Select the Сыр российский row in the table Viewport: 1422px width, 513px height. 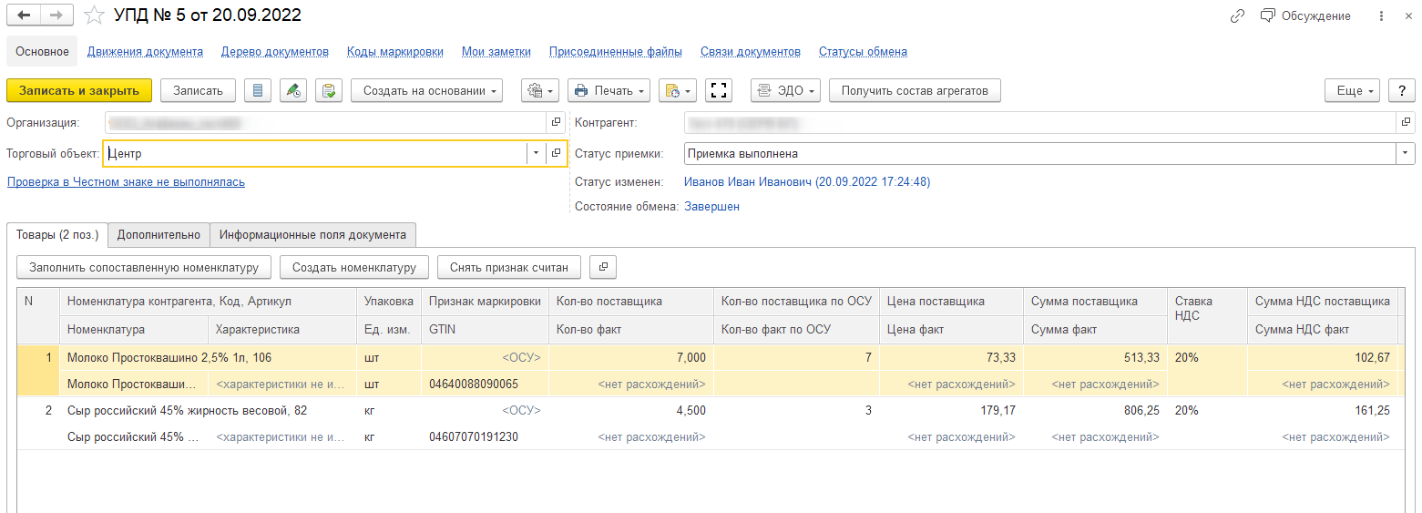click(x=187, y=411)
